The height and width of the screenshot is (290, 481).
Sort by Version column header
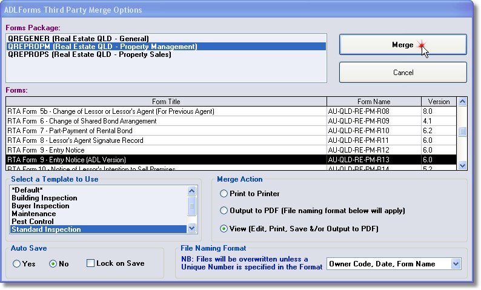[x=439, y=102]
